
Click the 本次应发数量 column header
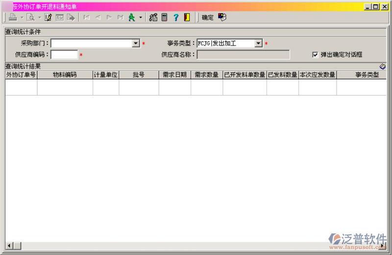click(x=318, y=75)
